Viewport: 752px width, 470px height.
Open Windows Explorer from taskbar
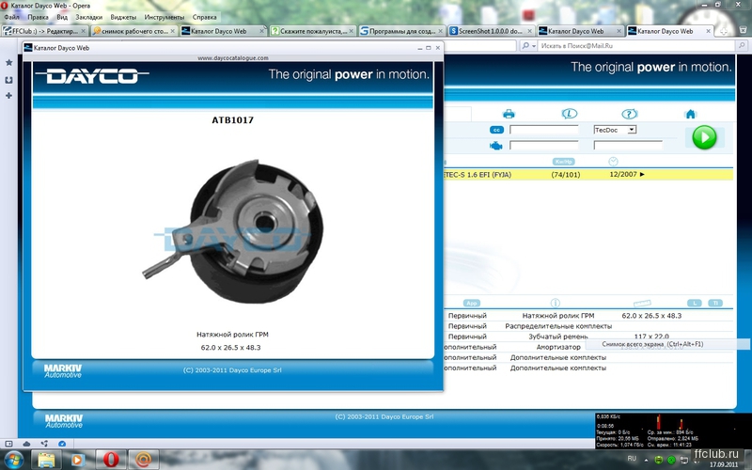[x=46, y=460]
